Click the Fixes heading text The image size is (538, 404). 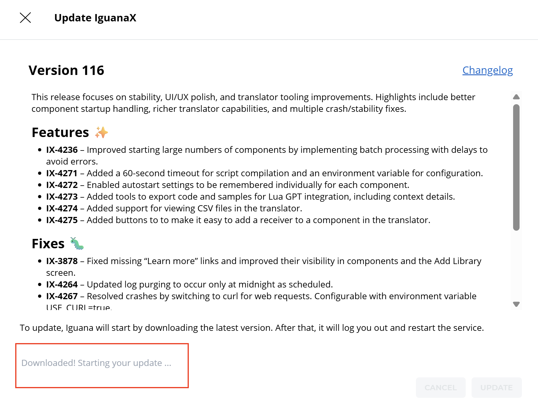click(x=48, y=244)
